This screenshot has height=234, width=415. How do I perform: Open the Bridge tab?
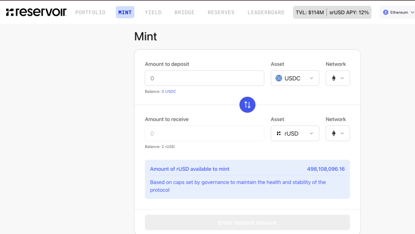184,12
